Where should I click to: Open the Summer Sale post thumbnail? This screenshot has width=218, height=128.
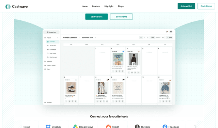tap(118, 59)
